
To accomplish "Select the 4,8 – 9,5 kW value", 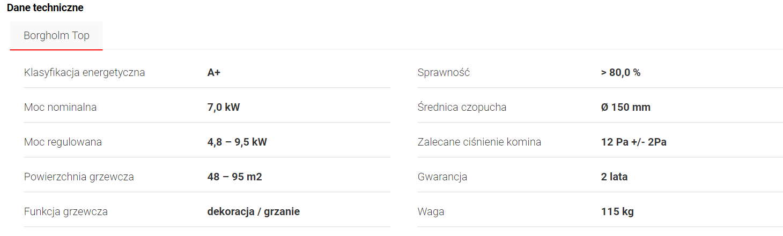I will (237, 142).
